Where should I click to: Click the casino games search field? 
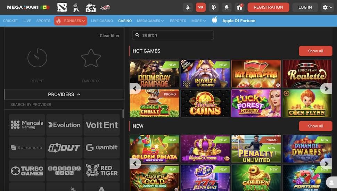pyautogui.click(x=173, y=35)
